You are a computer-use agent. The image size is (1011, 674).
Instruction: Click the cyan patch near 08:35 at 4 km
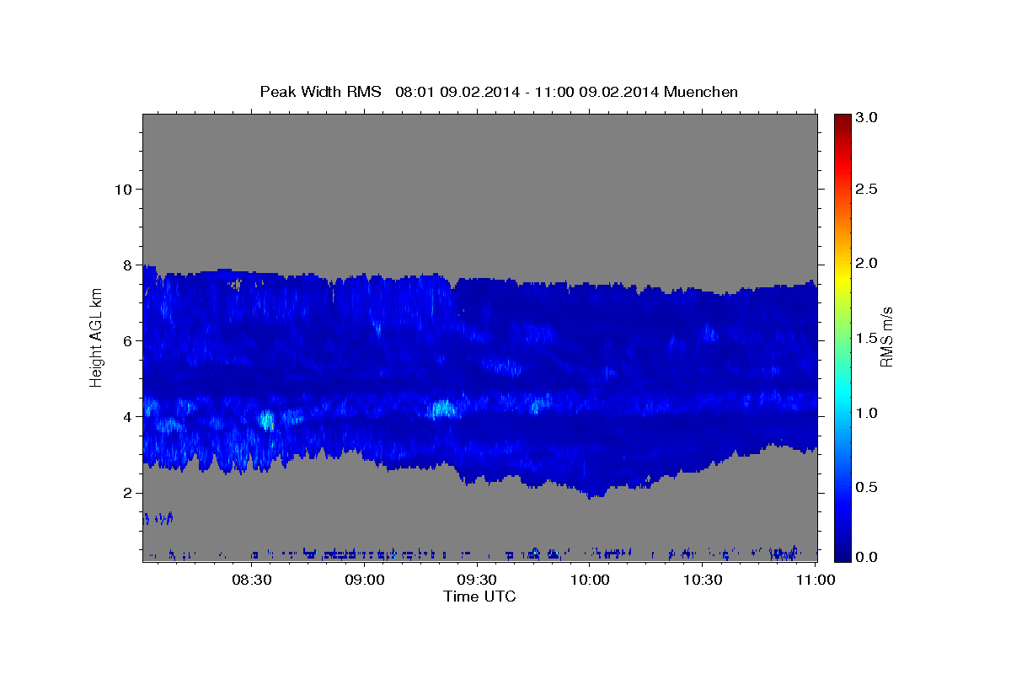[x=267, y=420]
